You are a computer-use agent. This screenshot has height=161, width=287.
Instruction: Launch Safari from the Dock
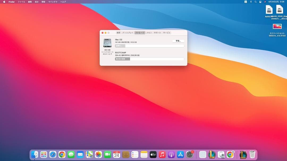pyautogui.click(x=52, y=154)
